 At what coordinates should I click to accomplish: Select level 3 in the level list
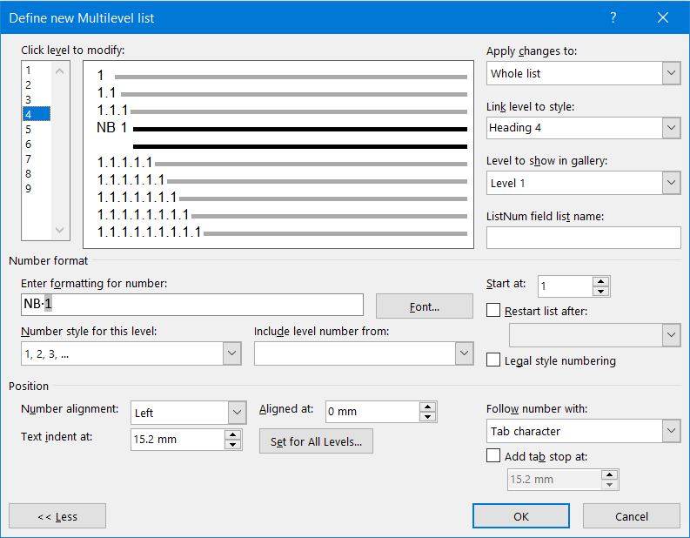(x=37, y=99)
